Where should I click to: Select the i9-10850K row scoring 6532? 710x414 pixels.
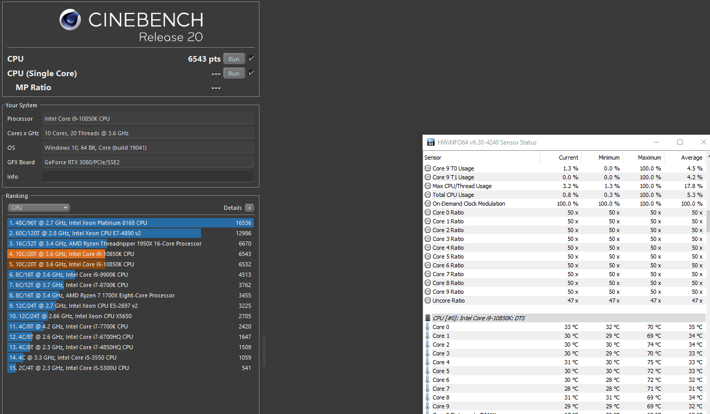tap(131, 264)
